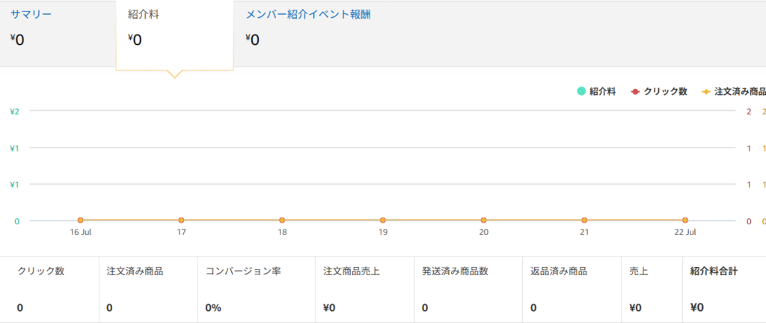The image size is (766, 323).
Task: Click the 16 Jul data point
Action: point(81,221)
